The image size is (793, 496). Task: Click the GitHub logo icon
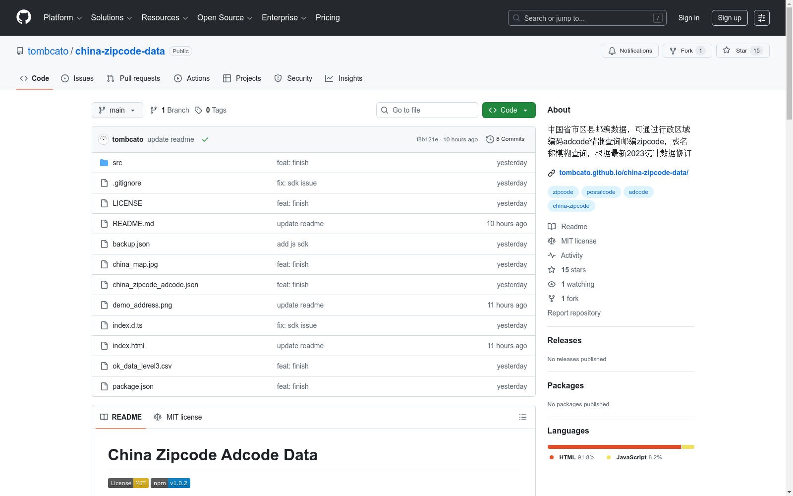click(x=24, y=17)
